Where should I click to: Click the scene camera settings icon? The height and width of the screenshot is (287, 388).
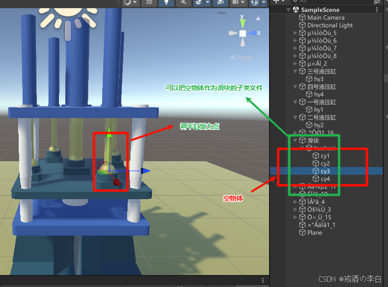pyautogui.click(x=235, y=2)
